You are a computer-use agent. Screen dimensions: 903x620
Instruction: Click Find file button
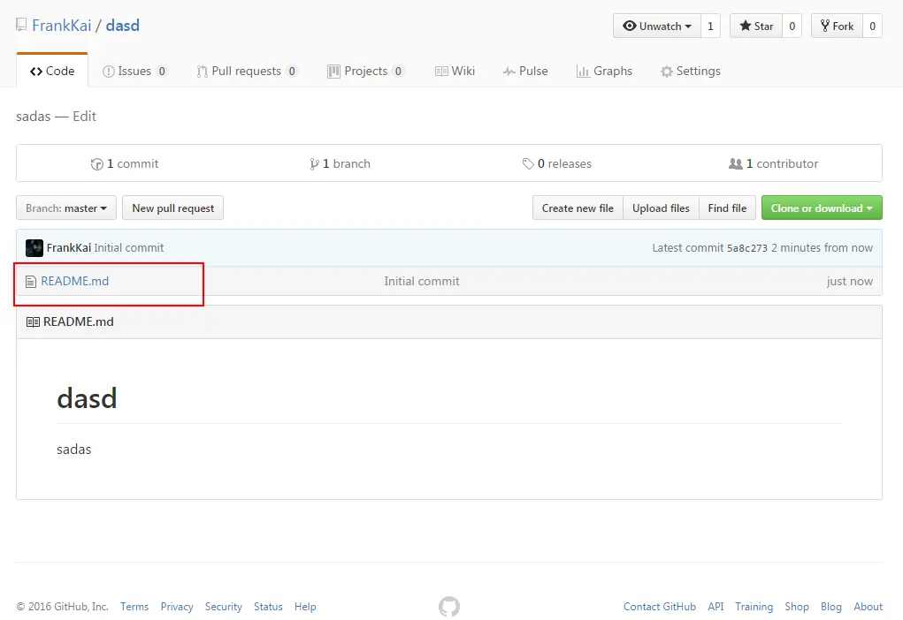[727, 208]
